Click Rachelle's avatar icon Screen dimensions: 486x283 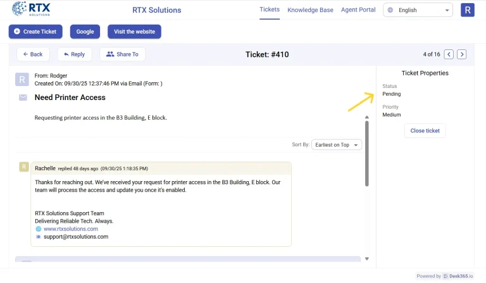tap(24, 167)
